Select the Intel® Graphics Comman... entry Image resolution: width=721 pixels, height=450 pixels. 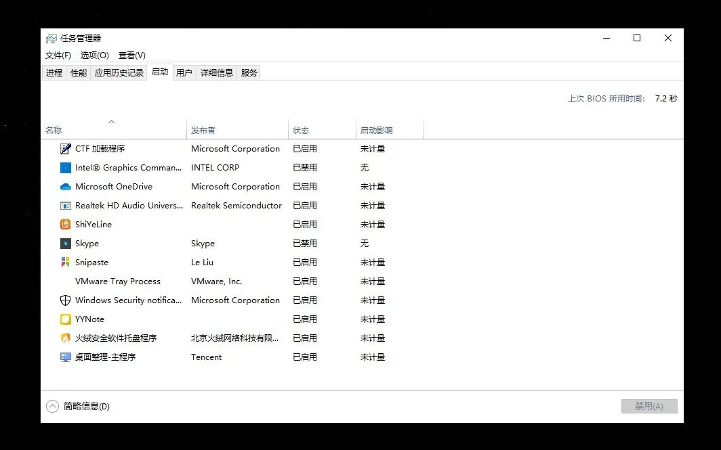(x=129, y=168)
